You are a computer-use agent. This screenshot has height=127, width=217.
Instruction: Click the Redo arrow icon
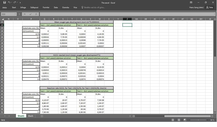point(15,2)
